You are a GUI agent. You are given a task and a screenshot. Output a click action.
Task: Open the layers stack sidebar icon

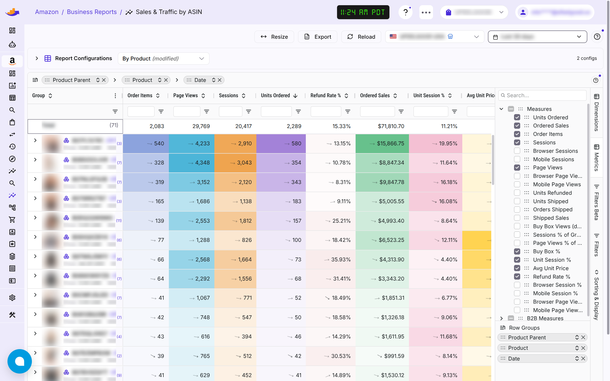click(x=12, y=256)
